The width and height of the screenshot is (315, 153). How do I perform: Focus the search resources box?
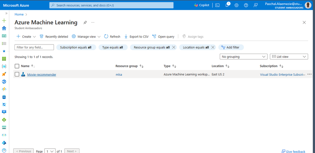(112, 5)
